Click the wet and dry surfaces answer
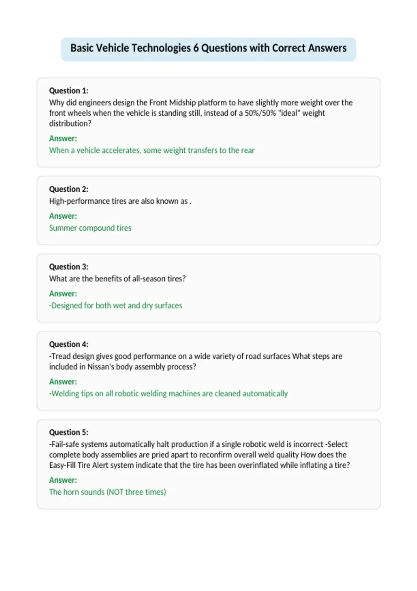Viewport: 417px width, 591px height. 115,305
